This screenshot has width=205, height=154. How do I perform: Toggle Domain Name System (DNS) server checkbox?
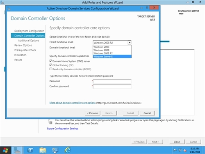tap(51, 61)
